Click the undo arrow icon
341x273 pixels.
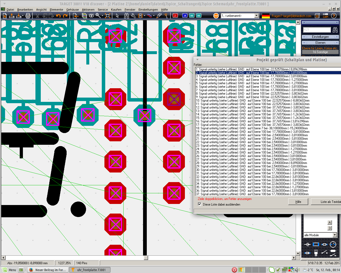[x=58, y=16]
